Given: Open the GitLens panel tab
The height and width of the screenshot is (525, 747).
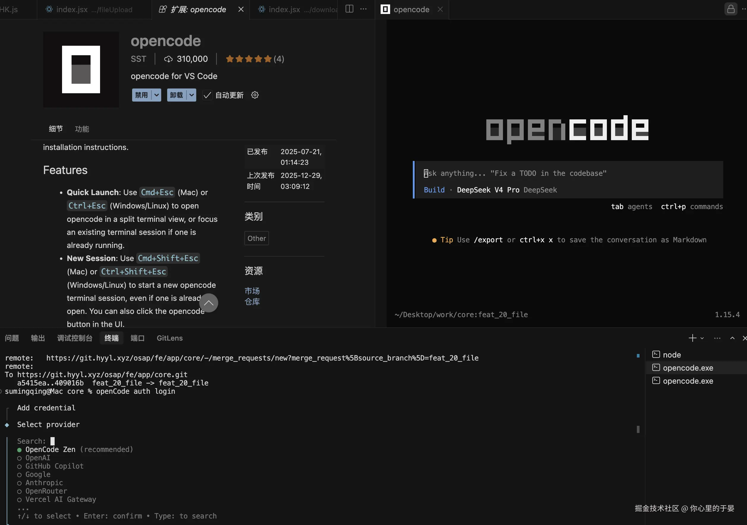Looking at the screenshot, I should [x=170, y=338].
